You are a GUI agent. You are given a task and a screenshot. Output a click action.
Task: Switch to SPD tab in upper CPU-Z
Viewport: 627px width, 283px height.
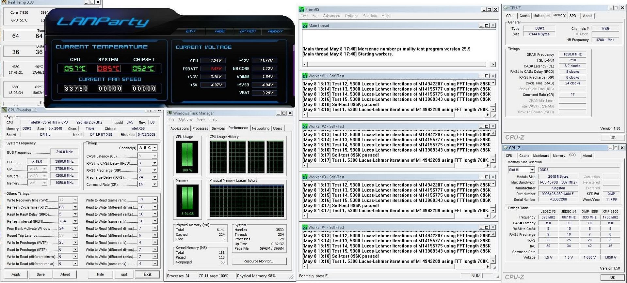tap(573, 16)
